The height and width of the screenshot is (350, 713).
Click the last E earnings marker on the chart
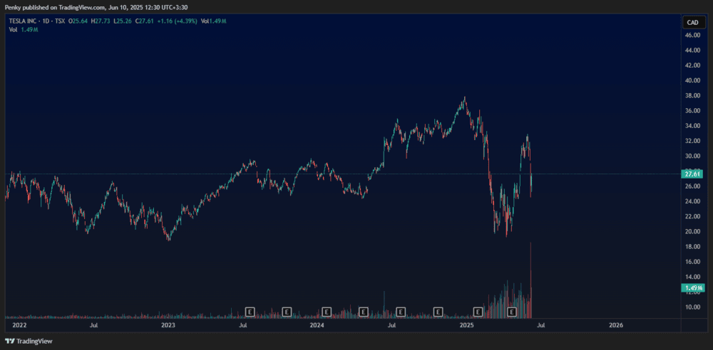click(512, 312)
